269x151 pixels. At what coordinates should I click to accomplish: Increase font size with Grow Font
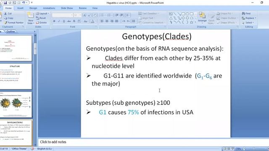click(84, 15)
